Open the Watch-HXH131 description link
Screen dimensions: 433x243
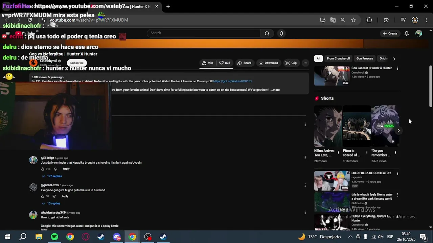point(232,81)
